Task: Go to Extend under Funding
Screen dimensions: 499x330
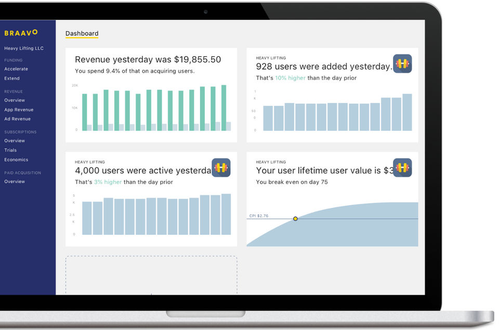Action: (12, 78)
